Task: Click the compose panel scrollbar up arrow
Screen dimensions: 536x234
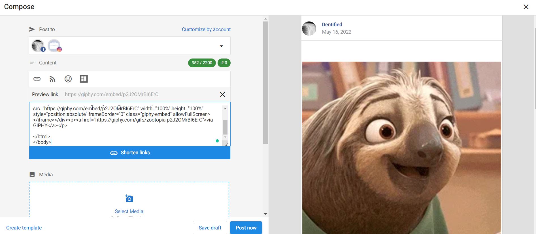Action: click(265, 19)
